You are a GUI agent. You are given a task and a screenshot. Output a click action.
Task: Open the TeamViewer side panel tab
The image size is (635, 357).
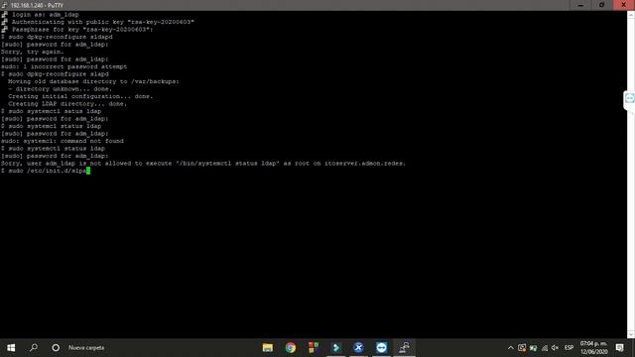[629, 98]
